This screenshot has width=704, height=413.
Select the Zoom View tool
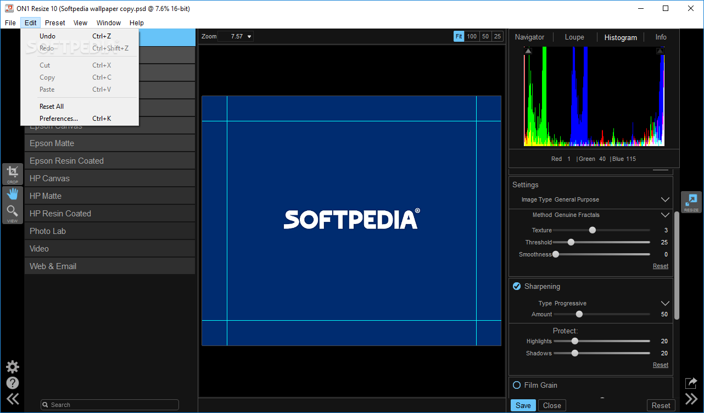click(12, 213)
